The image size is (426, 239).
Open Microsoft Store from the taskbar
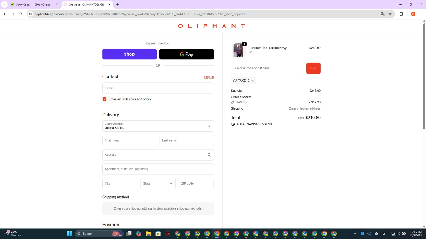[158, 234]
